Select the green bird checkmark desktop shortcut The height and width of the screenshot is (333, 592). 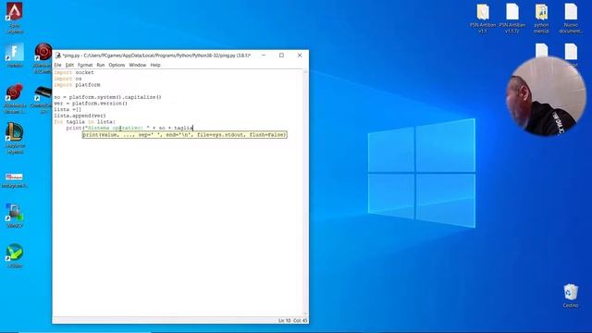click(15, 256)
